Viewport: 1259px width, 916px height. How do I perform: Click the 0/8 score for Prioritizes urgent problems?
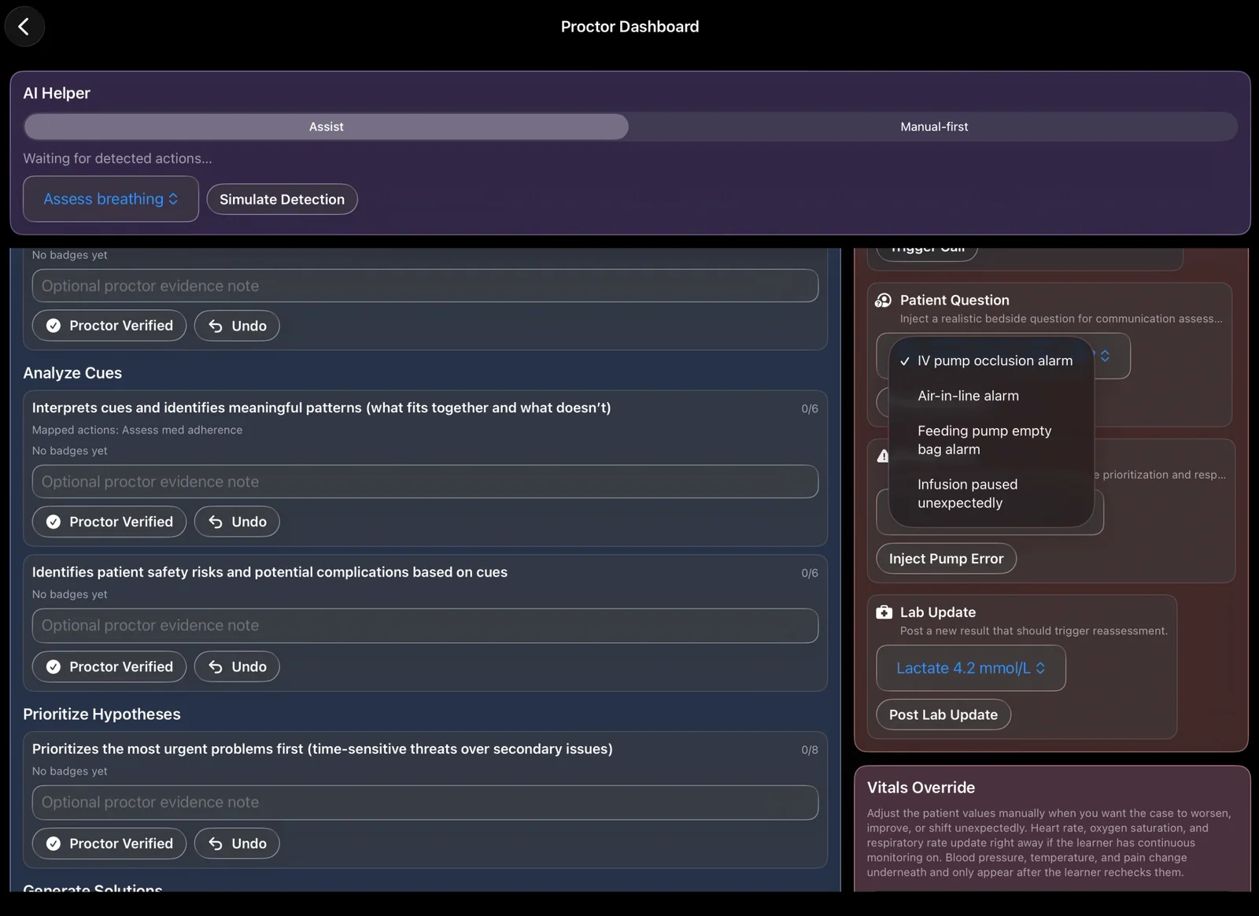pyautogui.click(x=810, y=750)
